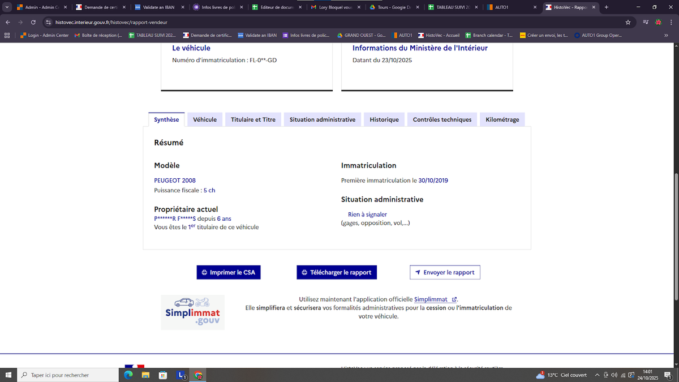Screen dimensions: 679x382
Task: Select the Synthèse tab
Action: (x=166, y=119)
